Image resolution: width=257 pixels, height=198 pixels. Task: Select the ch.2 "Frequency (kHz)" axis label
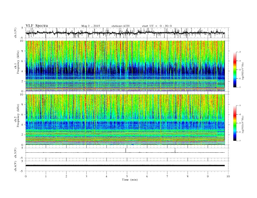[x=18, y=115]
